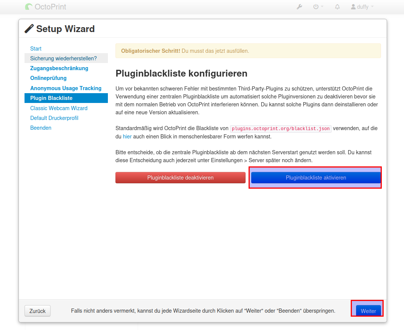Click the OctoPrint logo icon
Screen dimensions: 404x330
click(x=29, y=7)
